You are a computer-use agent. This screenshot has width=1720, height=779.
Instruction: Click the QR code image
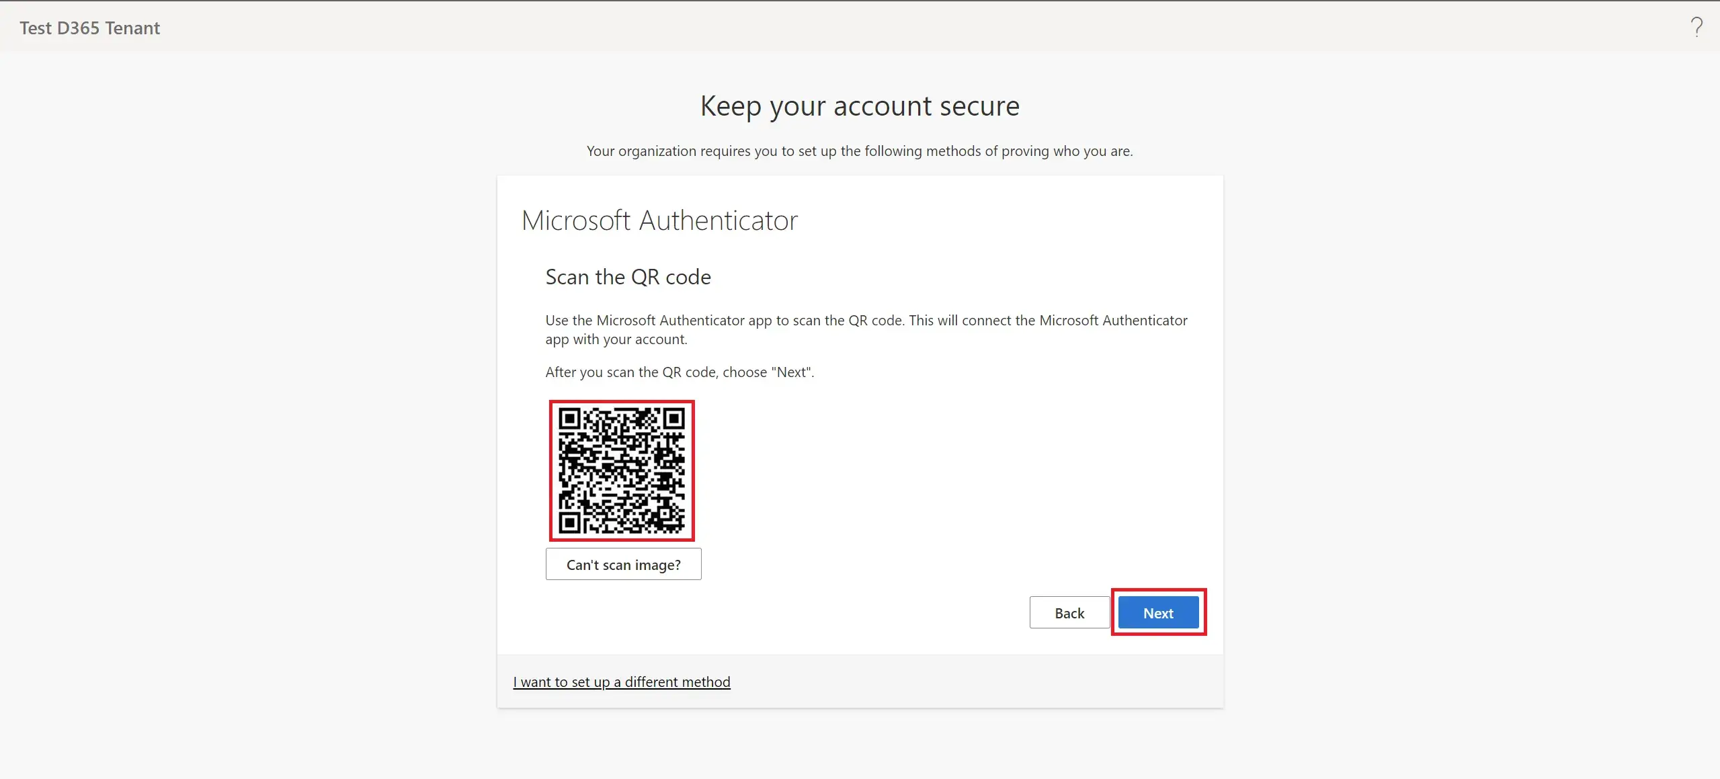point(622,470)
